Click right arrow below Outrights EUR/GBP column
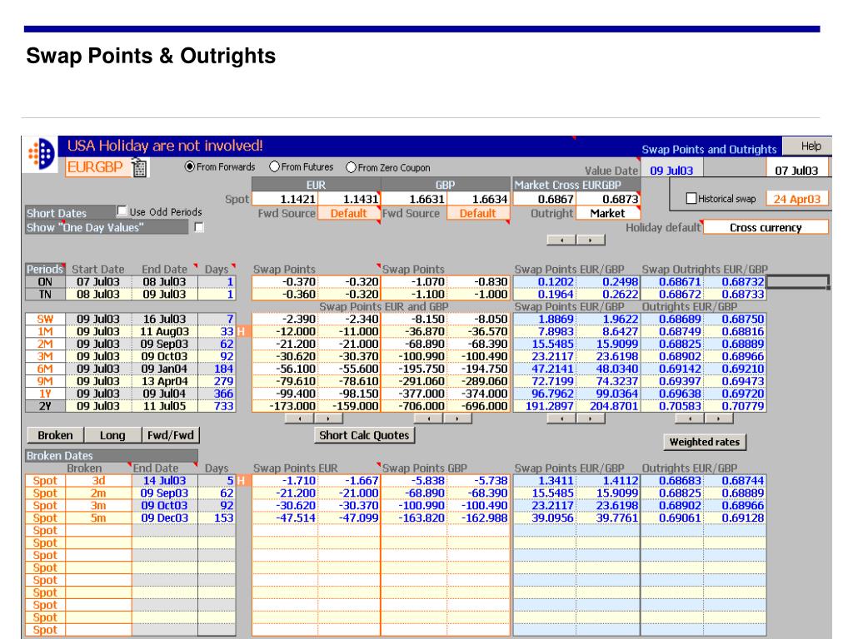The width and height of the screenshot is (853, 639). click(x=719, y=418)
